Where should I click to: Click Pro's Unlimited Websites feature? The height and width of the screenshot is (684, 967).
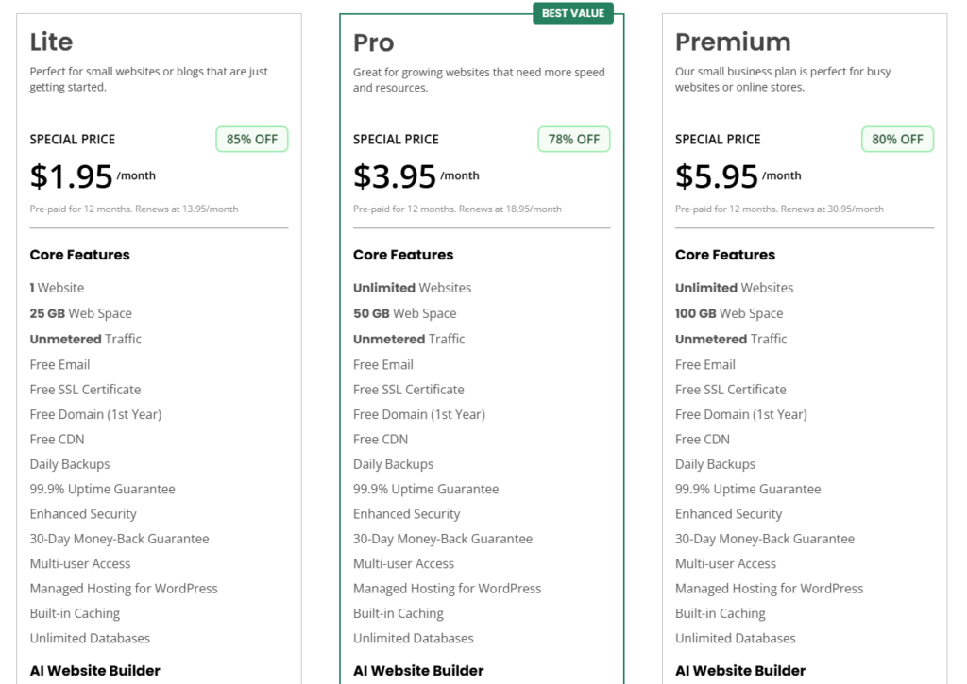(x=412, y=288)
